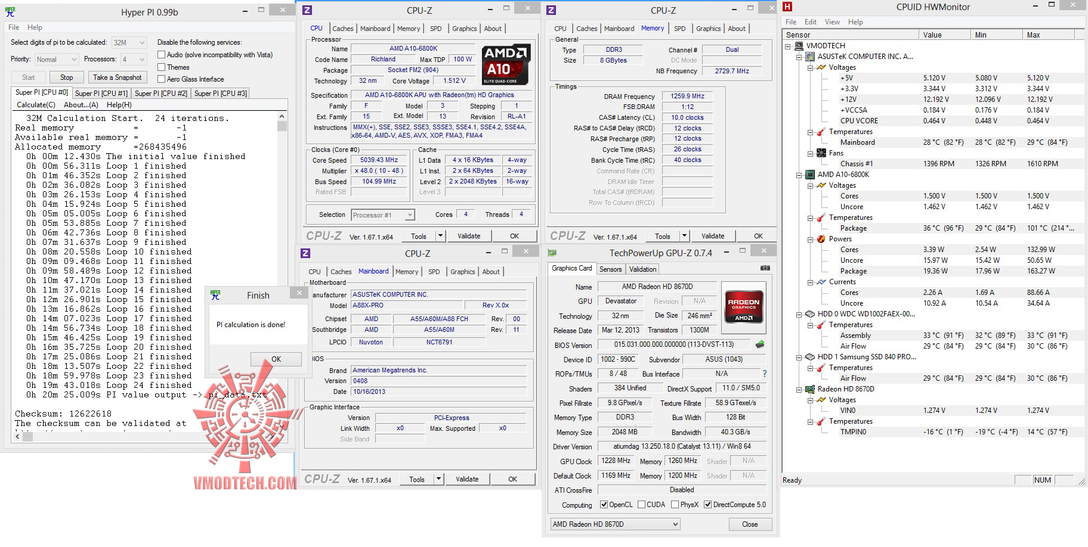1088x547 pixels.
Task: Toggle the CUDA checkbox in GPU-Z
Action: coord(641,505)
